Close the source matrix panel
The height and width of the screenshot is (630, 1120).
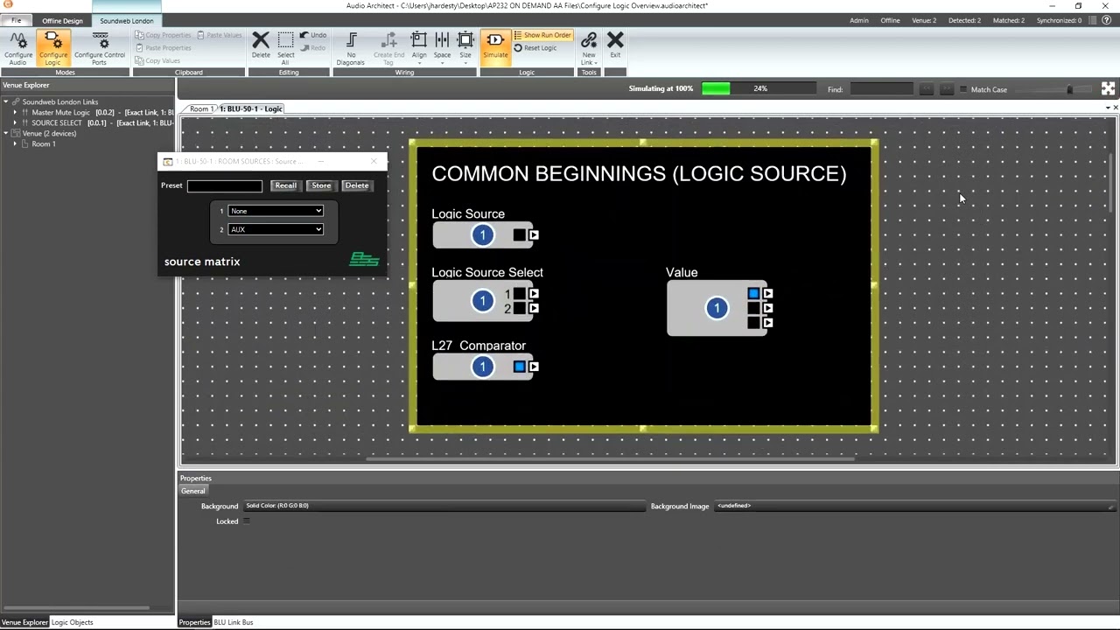[x=374, y=161]
